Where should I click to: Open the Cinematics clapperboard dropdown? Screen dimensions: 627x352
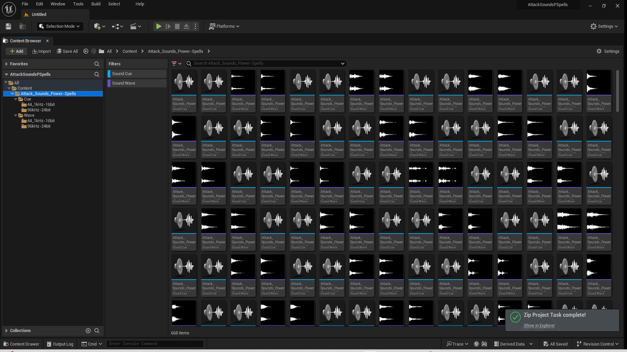(136, 26)
